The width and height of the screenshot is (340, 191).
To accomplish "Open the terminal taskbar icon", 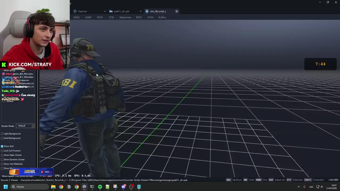I will tap(92, 187).
